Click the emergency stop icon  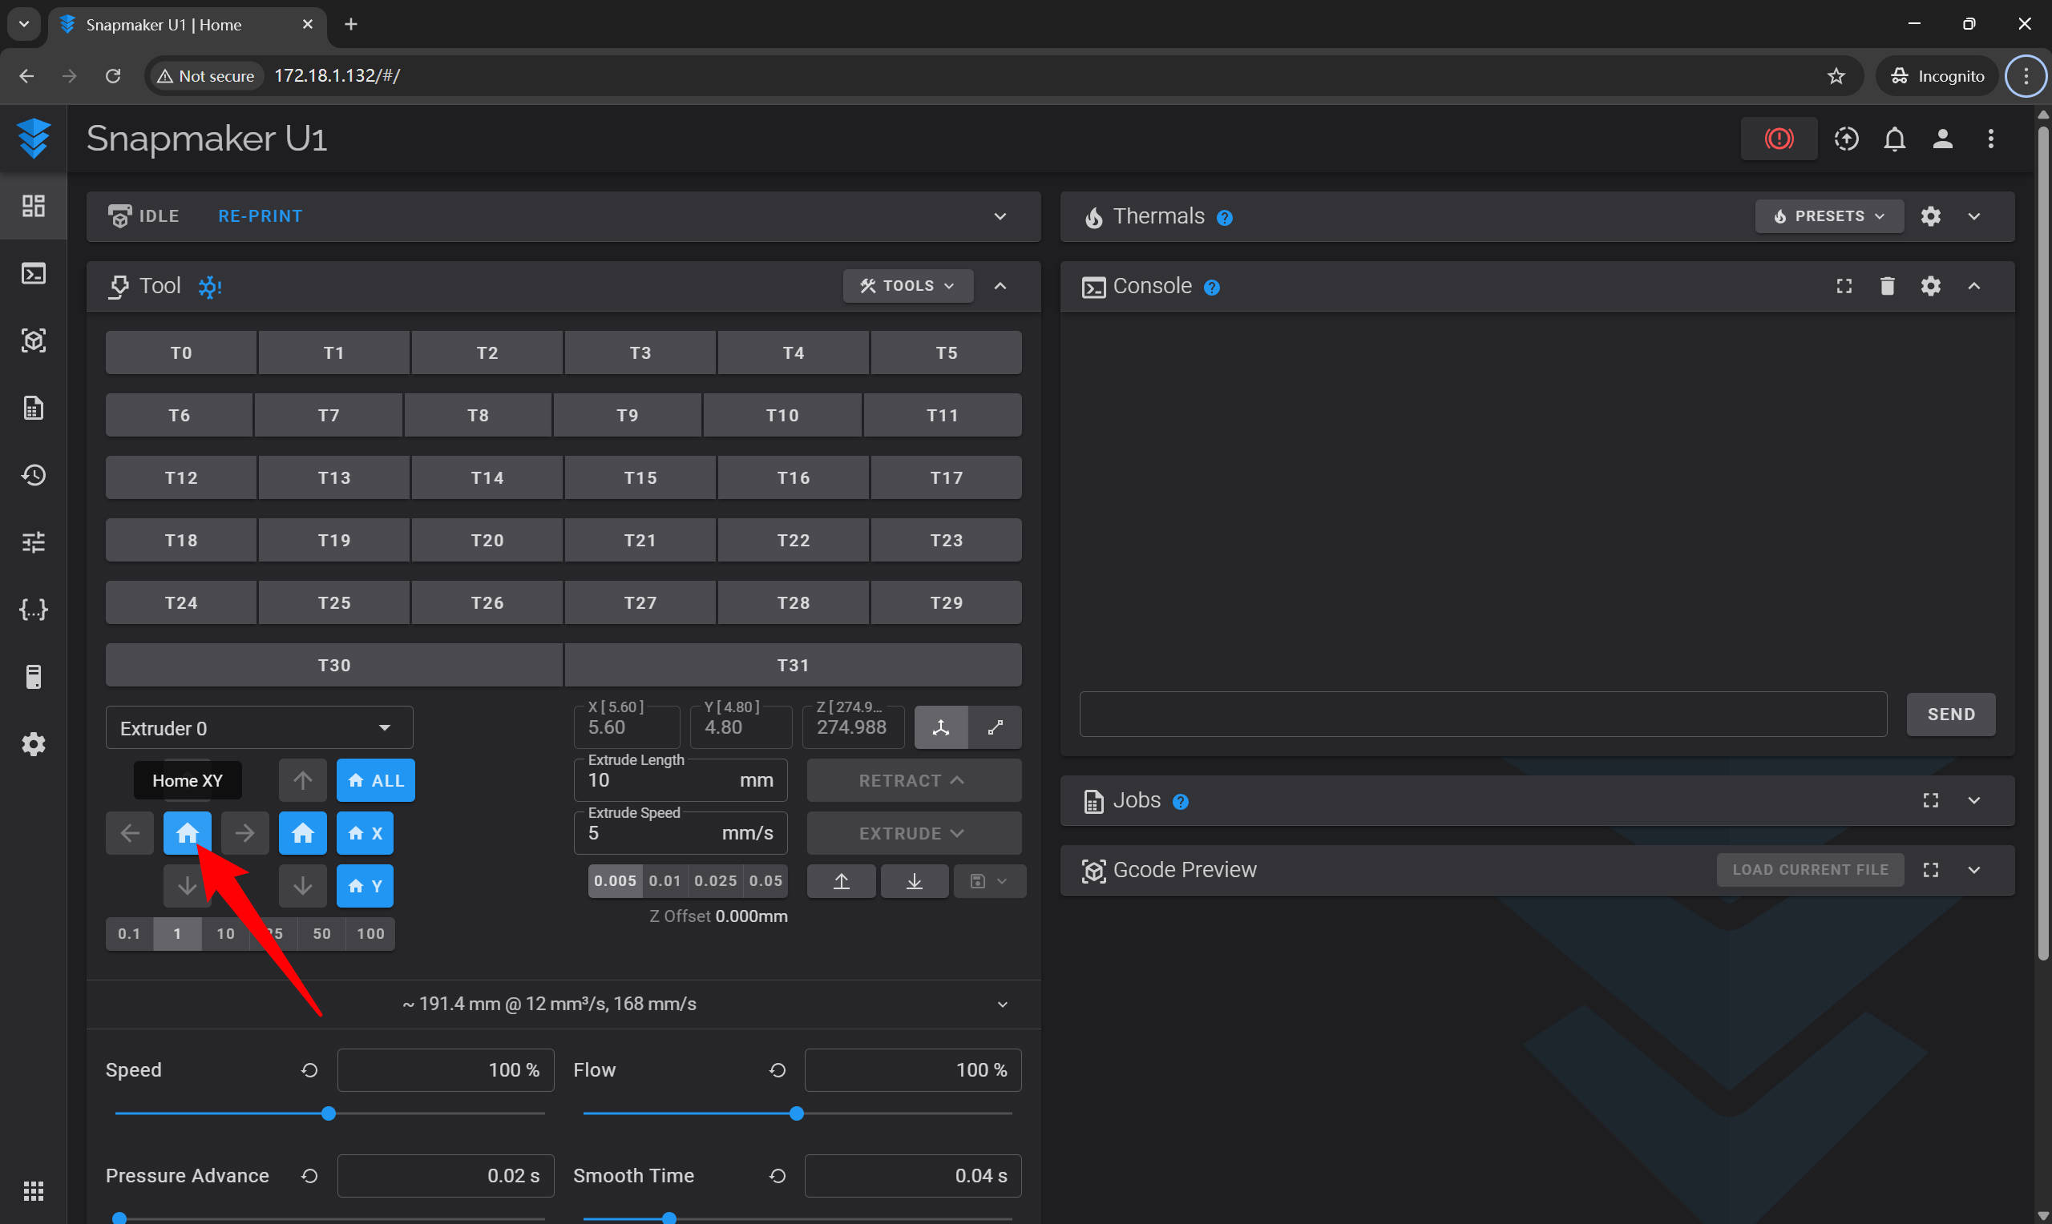[1778, 139]
